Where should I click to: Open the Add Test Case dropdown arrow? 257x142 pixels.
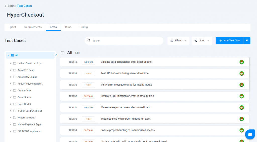coord(247,41)
